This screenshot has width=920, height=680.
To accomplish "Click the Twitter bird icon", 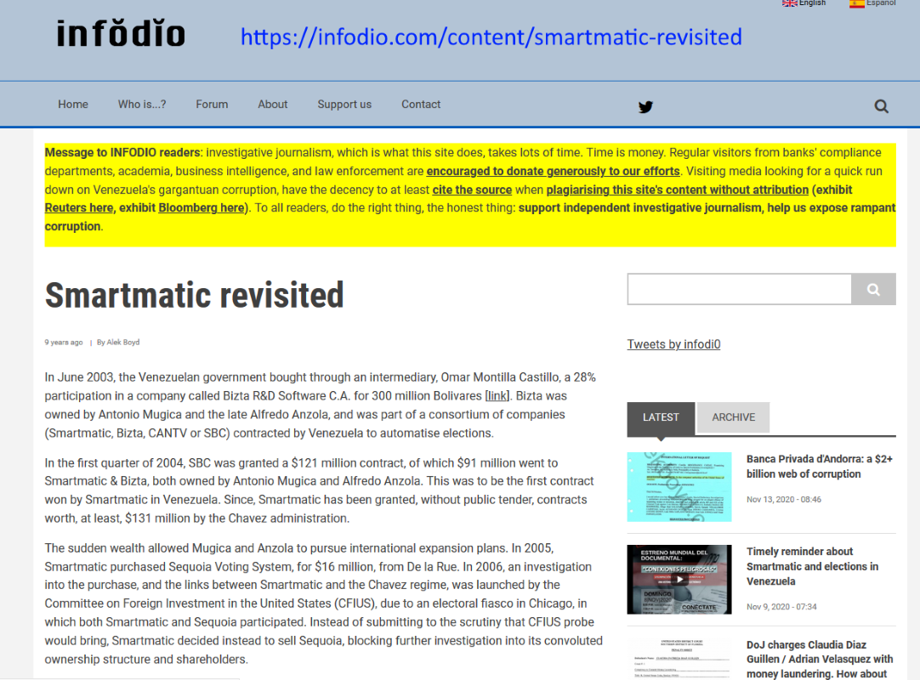I will 645,106.
